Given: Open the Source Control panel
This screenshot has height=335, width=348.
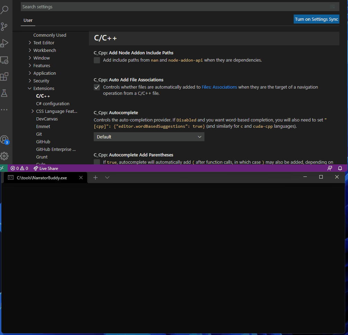Looking at the screenshot, I should point(4,26).
